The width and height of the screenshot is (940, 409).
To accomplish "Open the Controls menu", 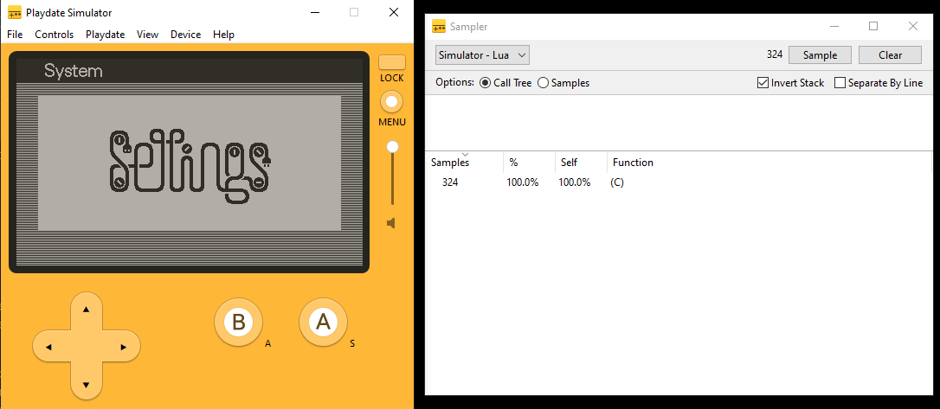I will 54,34.
